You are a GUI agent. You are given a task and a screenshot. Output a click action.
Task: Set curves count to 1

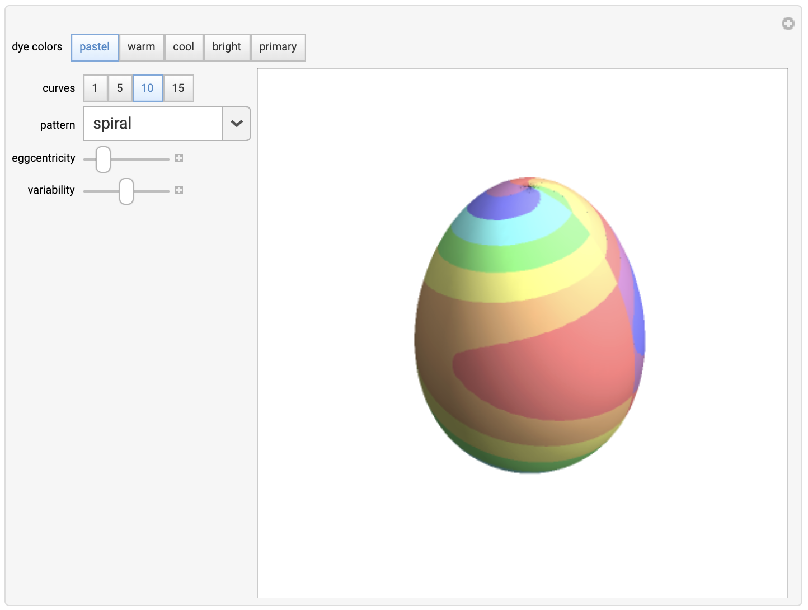pos(95,88)
